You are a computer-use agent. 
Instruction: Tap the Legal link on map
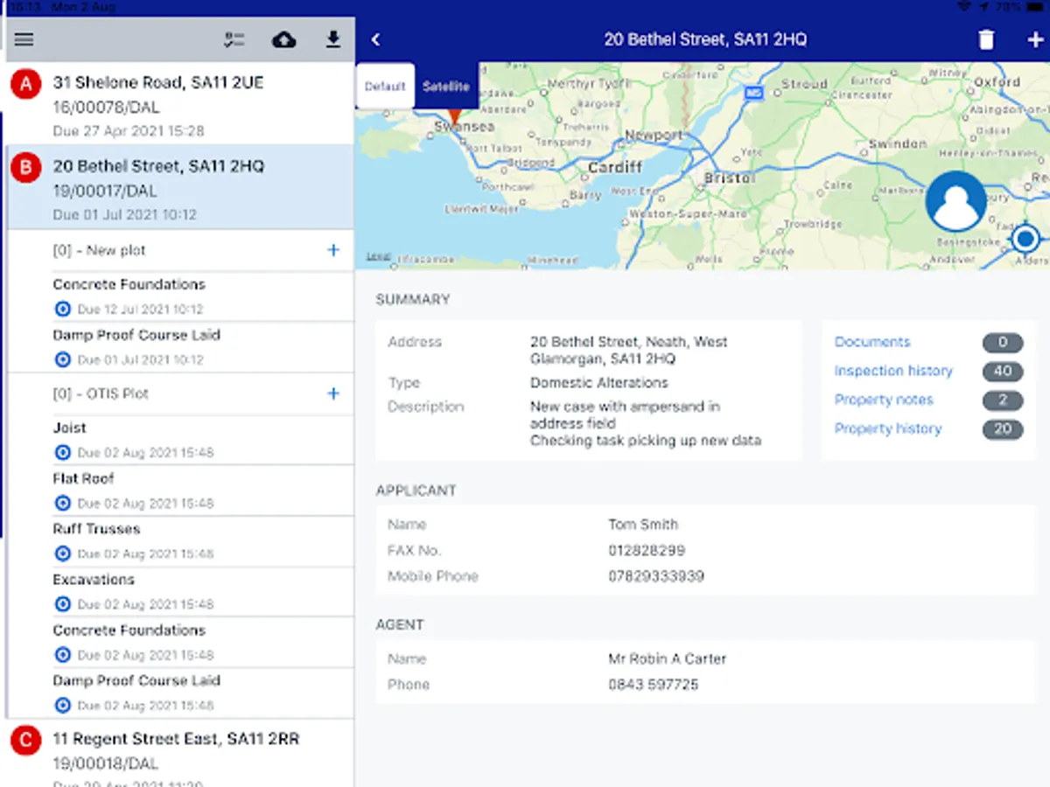[378, 257]
